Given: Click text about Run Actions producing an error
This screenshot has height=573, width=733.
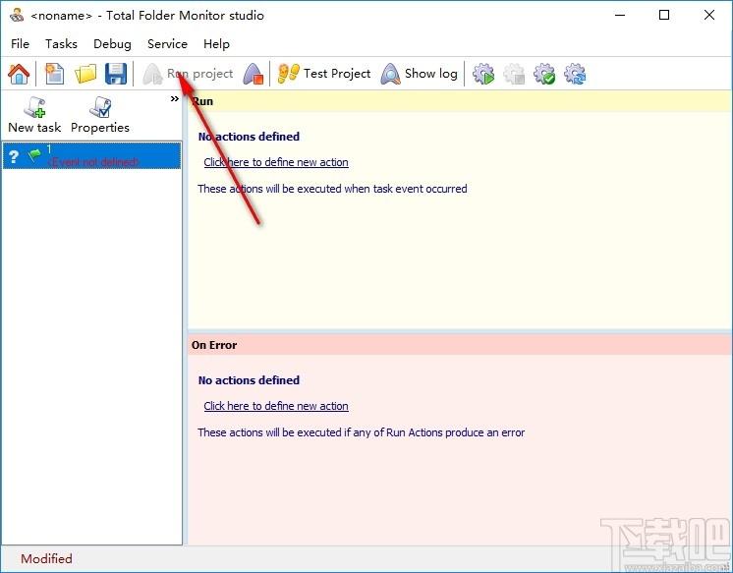Looking at the screenshot, I should pos(361,432).
